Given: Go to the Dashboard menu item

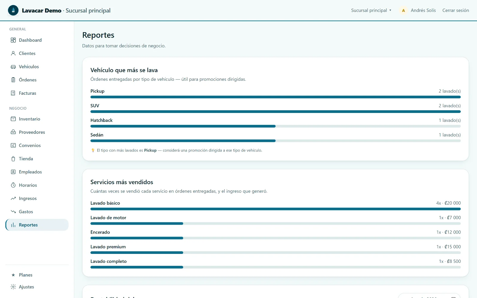Looking at the screenshot, I should click(x=30, y=40).
